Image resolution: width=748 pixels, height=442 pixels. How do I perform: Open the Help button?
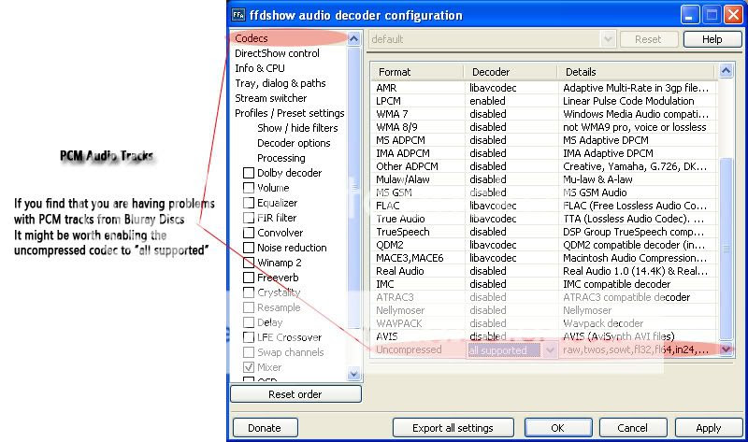[712, 39]
